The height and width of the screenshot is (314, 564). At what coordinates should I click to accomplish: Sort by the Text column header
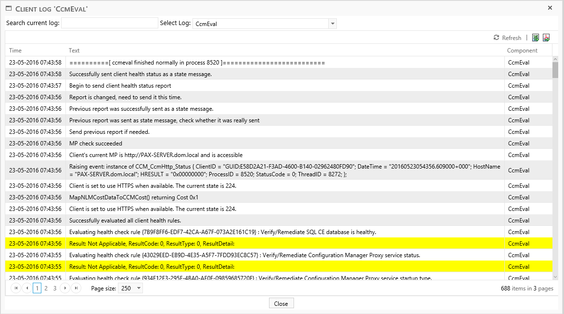[74, 51]
